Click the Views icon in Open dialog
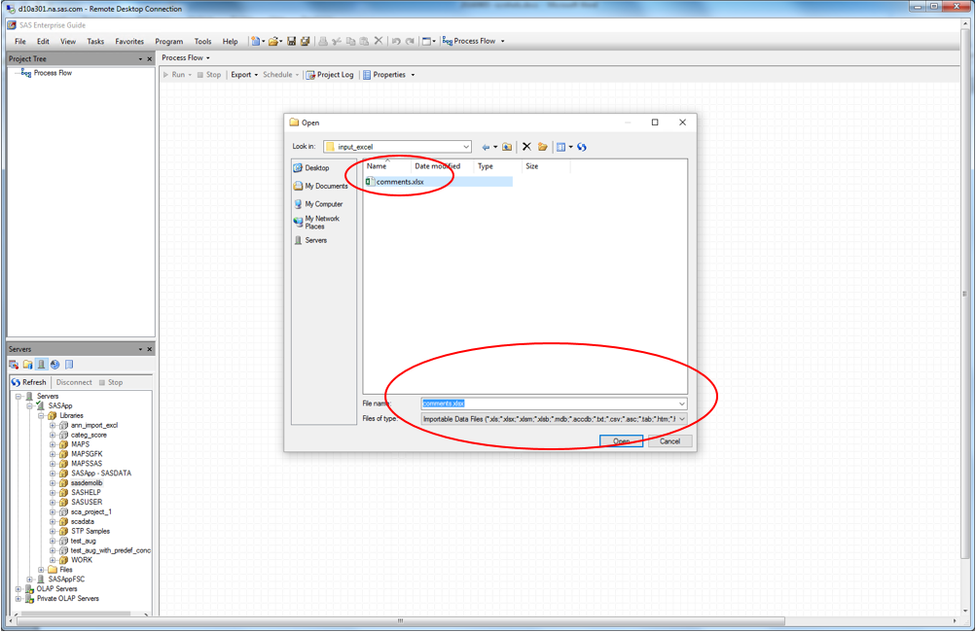Image resolution: width=976 pixels, height=632 pixels. (560, 147)
